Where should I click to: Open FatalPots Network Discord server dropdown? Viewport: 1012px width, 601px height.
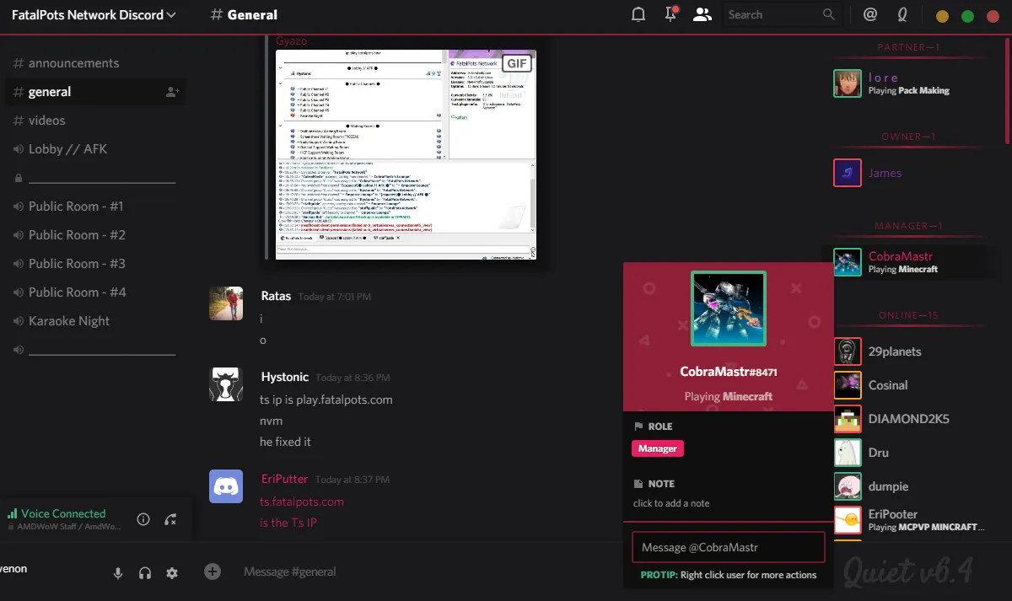tap(94, 14)
